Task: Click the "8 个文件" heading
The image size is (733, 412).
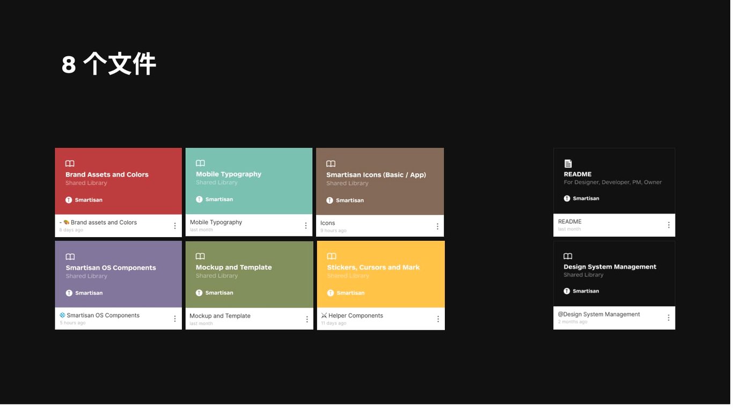Action: pos(109,64)
